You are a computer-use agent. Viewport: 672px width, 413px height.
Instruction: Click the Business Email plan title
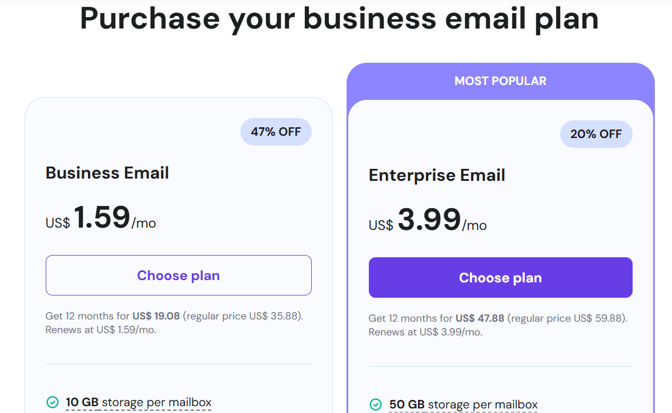coord(107,173)
